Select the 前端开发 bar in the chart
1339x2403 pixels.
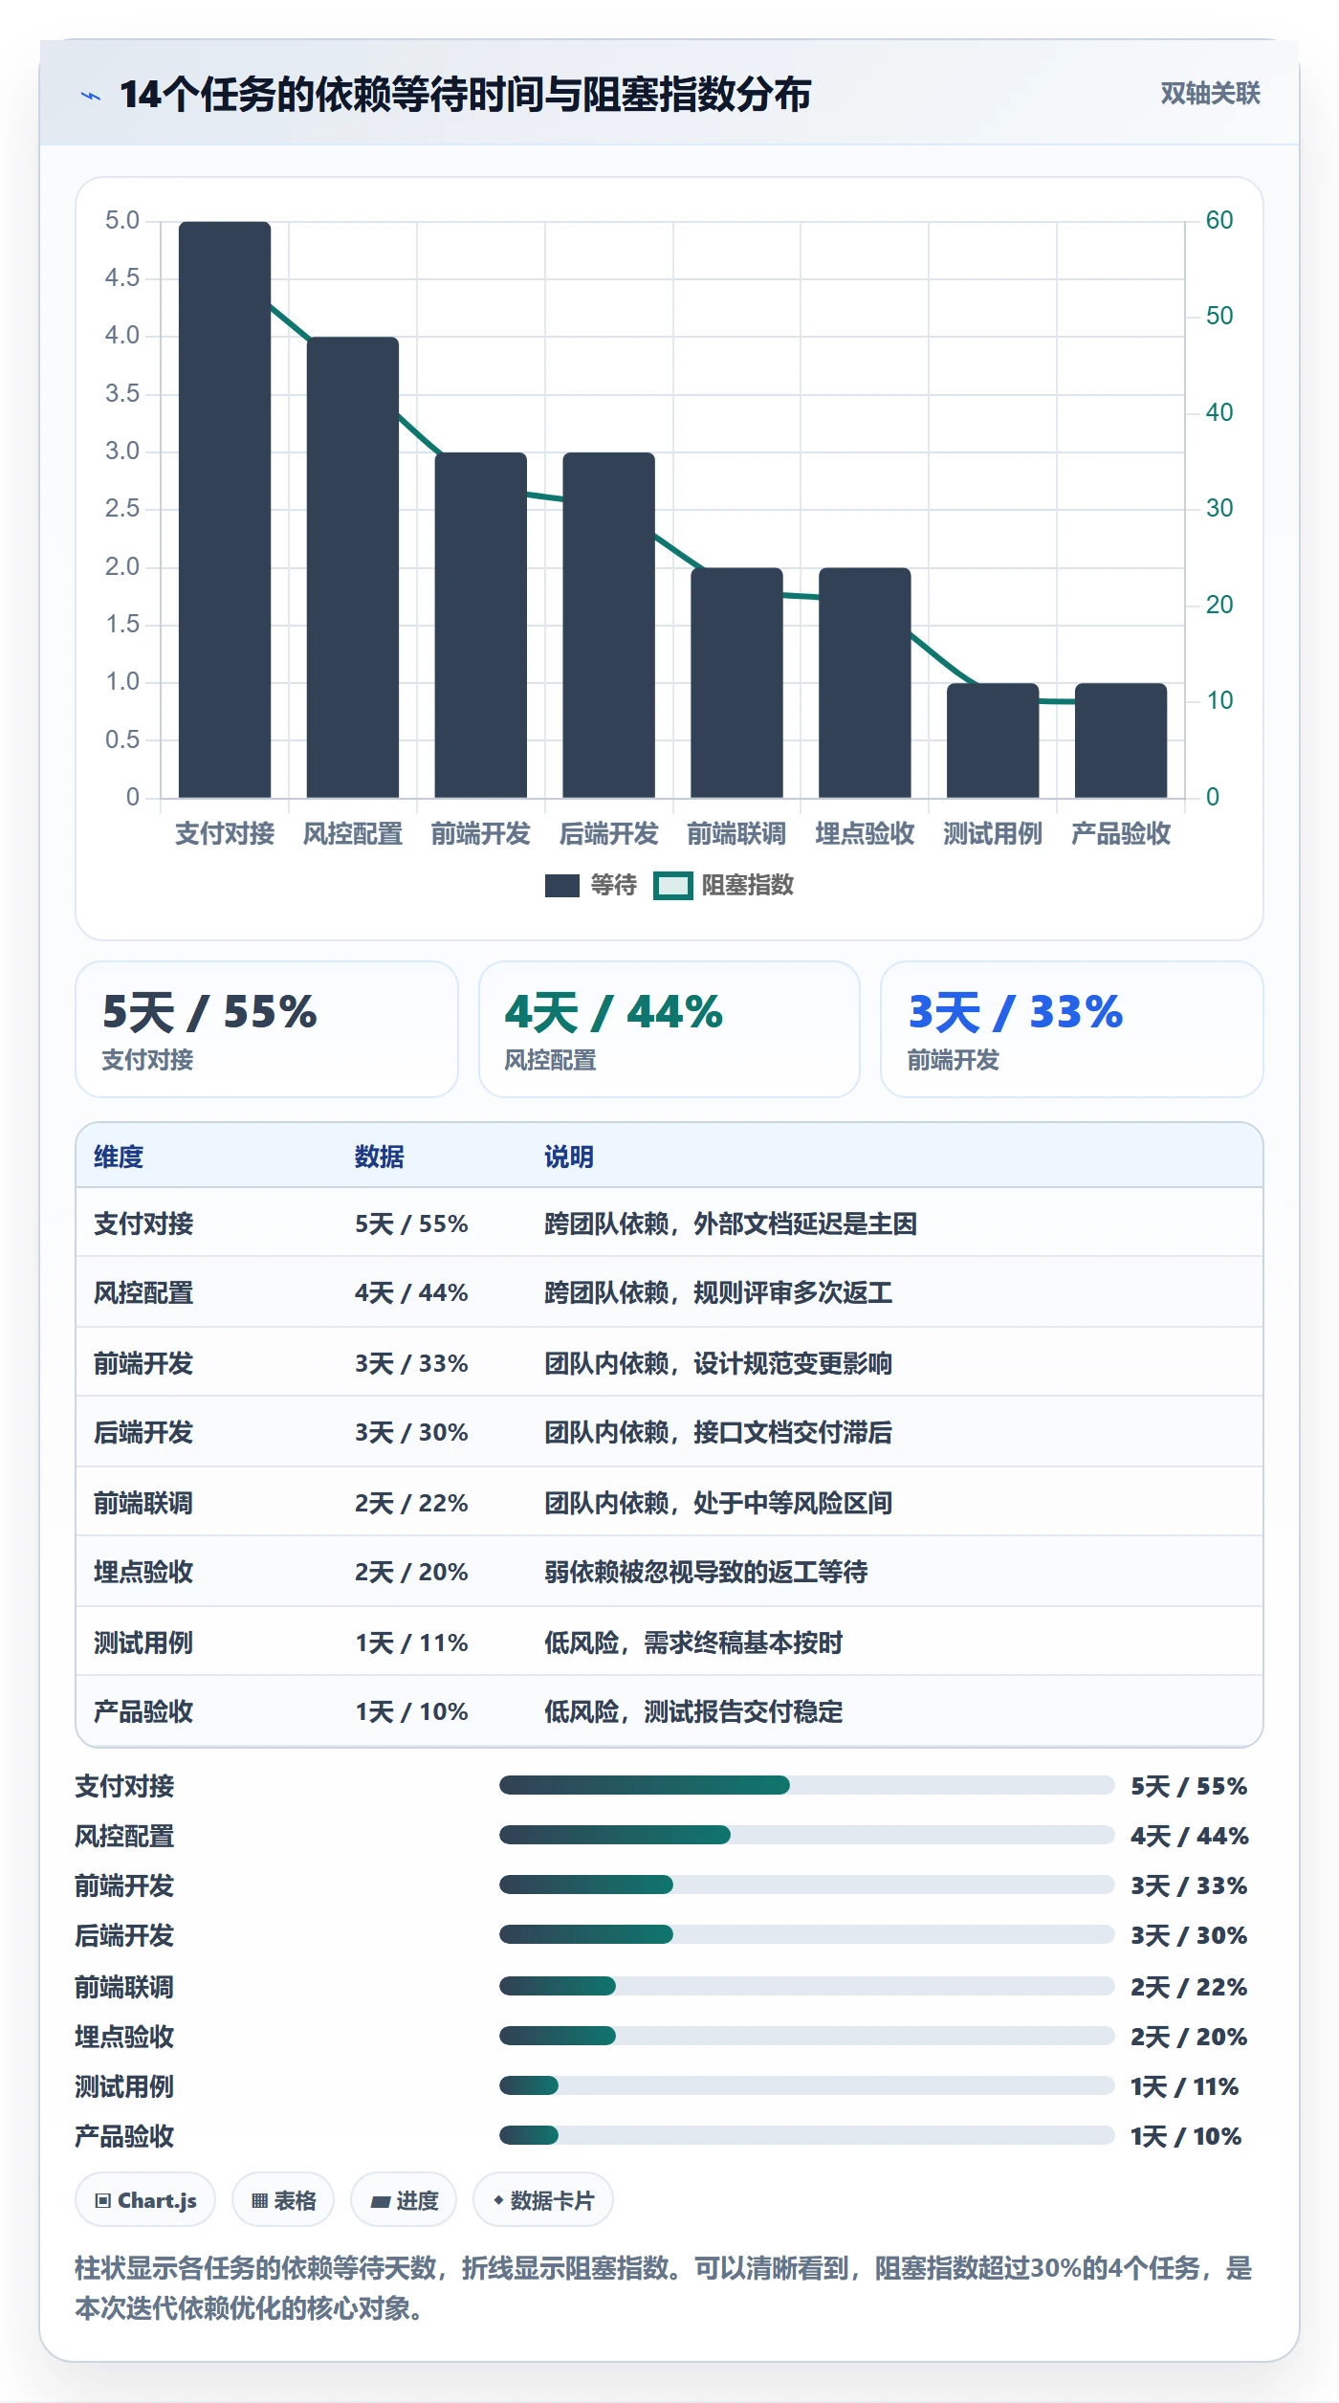pyautogui.click(x=481, y=625)
